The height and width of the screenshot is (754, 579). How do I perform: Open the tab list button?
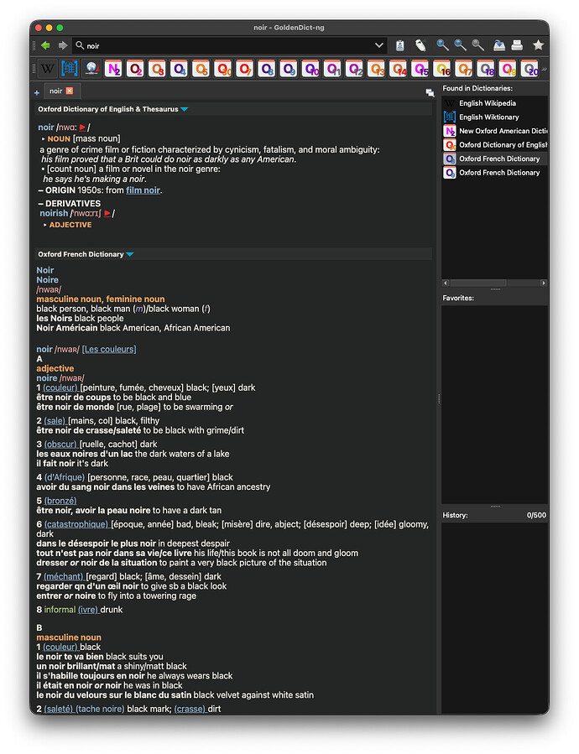coord(430,93)
